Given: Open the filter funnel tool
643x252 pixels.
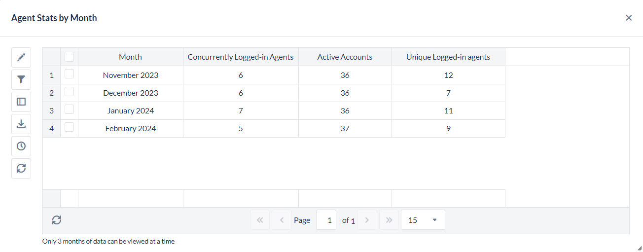Looking at the screenshot, I should point(21,79).
